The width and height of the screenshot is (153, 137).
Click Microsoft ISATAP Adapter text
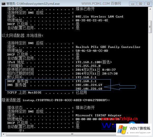pyautogui.click(x=98, y=115)
